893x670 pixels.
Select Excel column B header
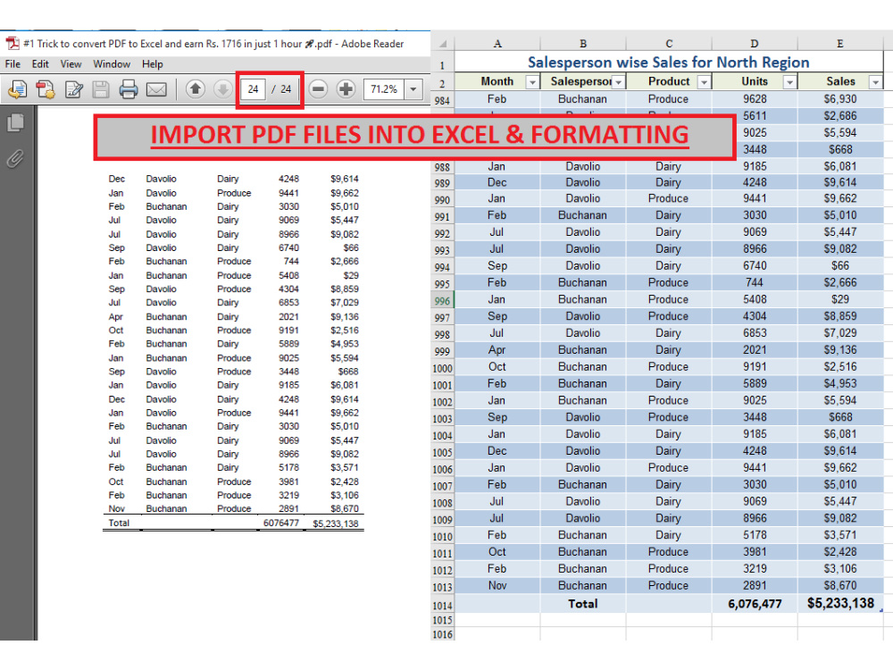(x=583, y=43)
